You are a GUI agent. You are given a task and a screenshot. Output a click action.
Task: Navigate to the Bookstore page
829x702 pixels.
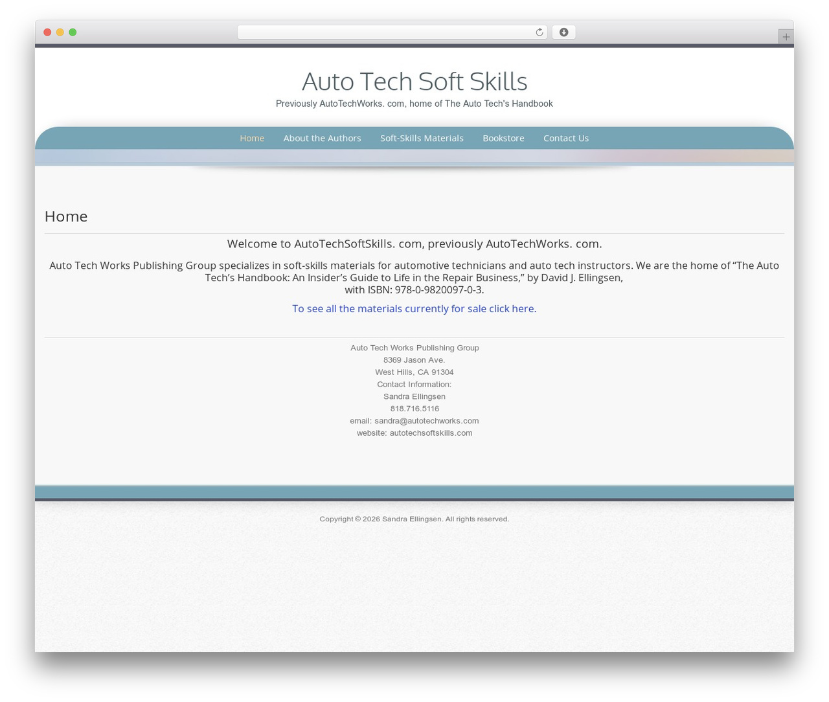click(503, 138)
